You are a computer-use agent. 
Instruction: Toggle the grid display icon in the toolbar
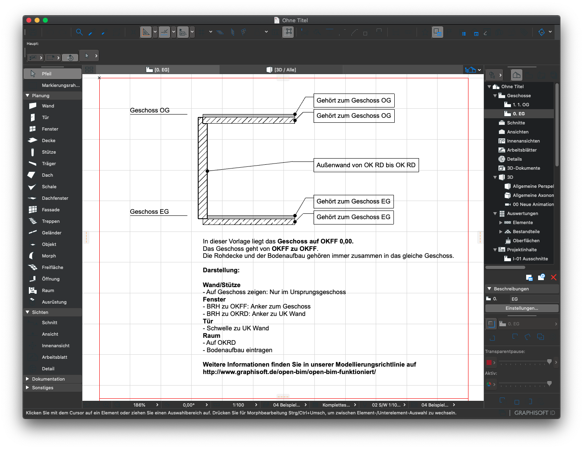[x=201, y=32]
